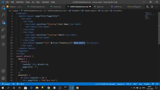
Task: Open Run and Debug view
Action: (3, 29)
